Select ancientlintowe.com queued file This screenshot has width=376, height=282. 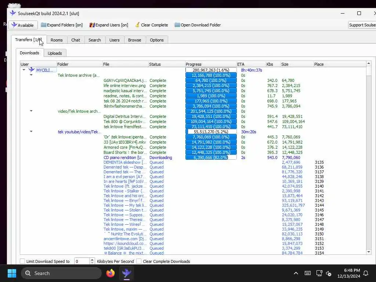click(x=125, y=239)
